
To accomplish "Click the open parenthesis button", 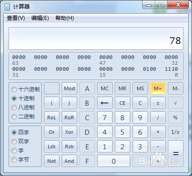I will [x=52, y=103].
